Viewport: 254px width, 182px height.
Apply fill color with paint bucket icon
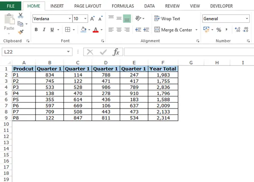pos(84,30)
